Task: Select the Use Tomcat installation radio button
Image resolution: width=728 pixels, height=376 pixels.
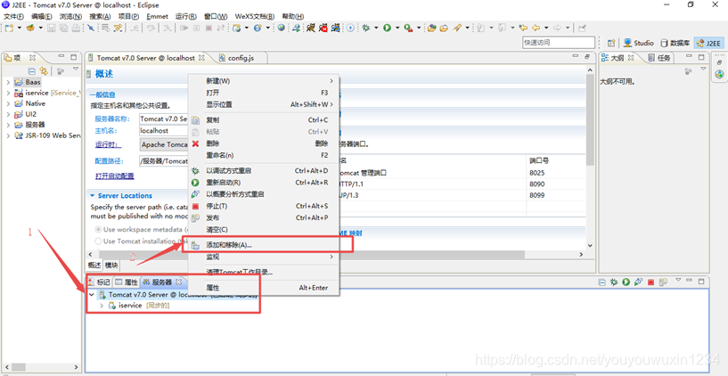Action: point(98,241)
